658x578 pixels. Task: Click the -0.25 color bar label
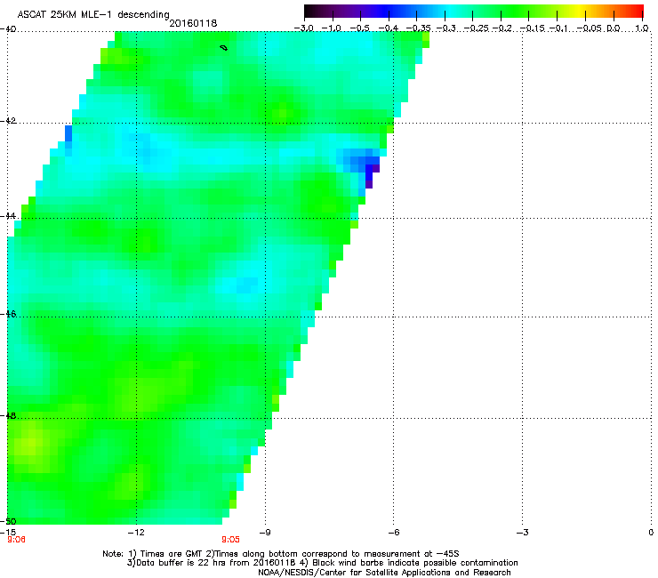point(477,28)
